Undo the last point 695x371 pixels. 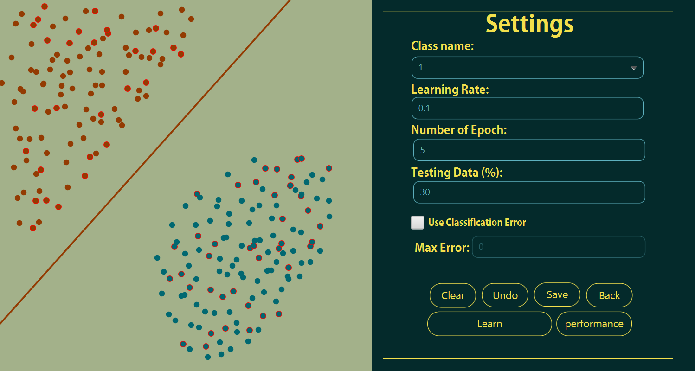pyautogui.click(x=505, y=295)
